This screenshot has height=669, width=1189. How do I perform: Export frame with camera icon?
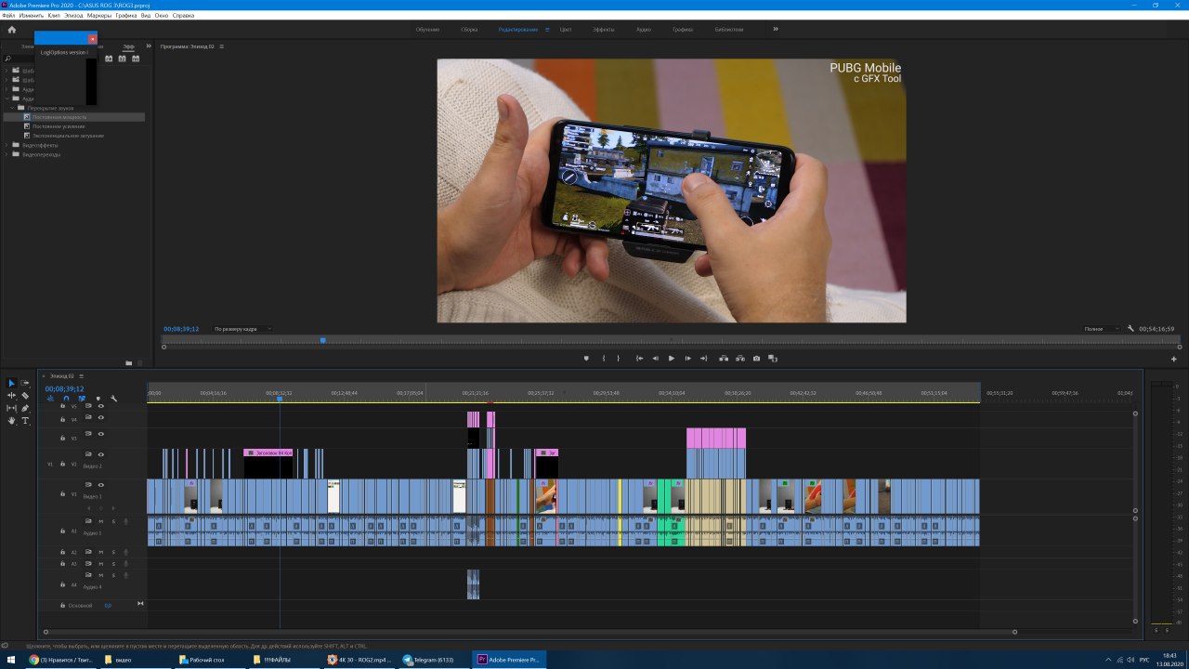click(756, 359)
